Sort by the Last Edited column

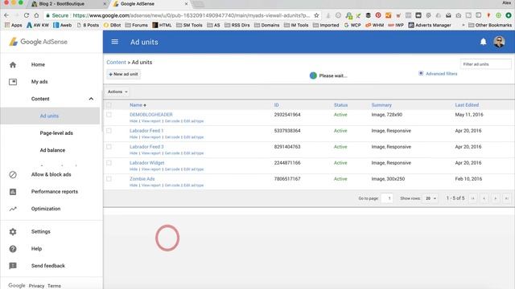pyautogui.click(x=467, y=105)
